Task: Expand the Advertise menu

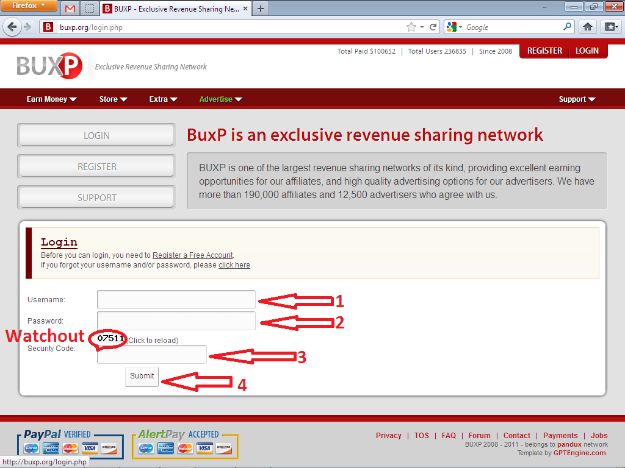Action: coord(220,99)
